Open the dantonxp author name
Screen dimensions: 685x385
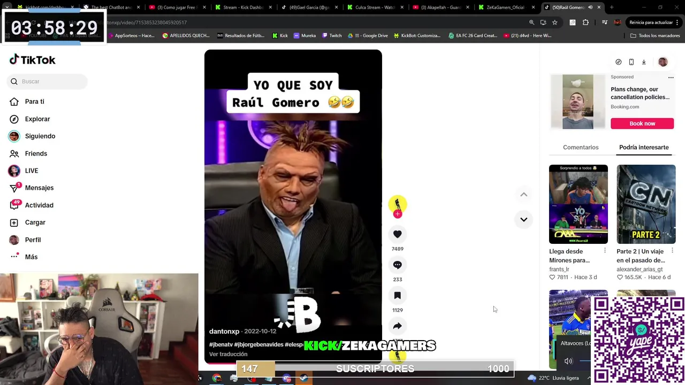[x=224, y=332]
